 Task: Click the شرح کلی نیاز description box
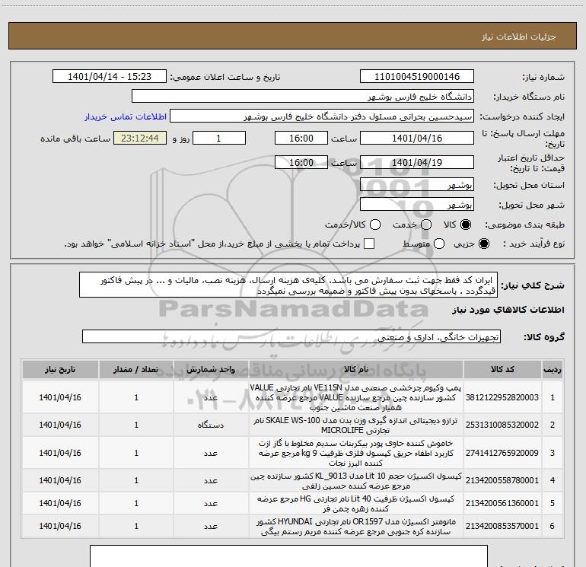point(288,285)
